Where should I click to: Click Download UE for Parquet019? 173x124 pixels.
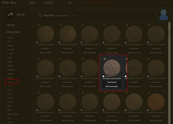[x=46, y=48]
